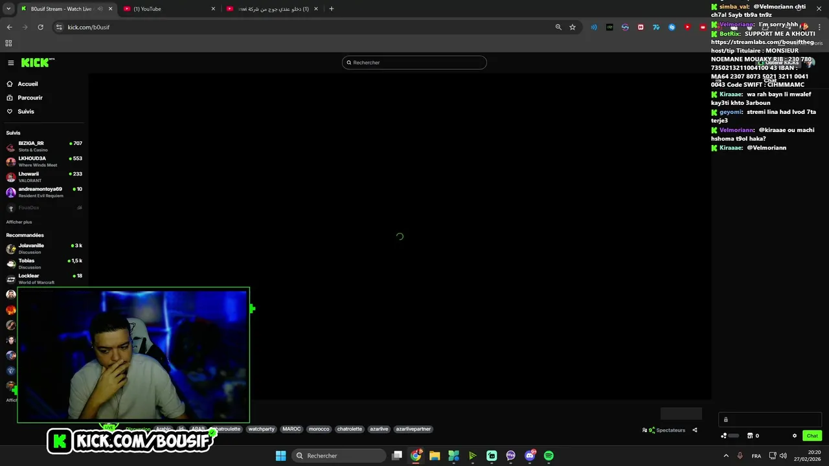Open followed channel Lhowarii
Viewport: 829px width, 466px height.
tap(44, 177)
